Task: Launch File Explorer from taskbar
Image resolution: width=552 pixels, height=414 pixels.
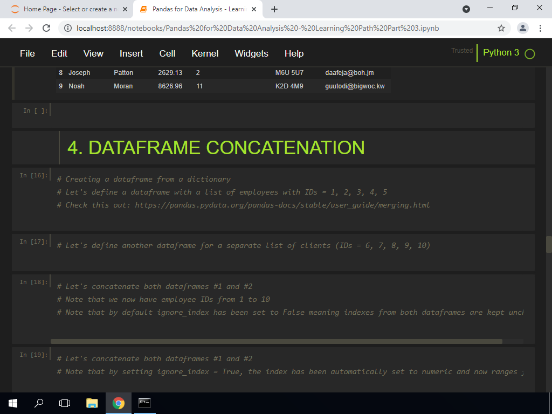Action: (x=92, y=403)
